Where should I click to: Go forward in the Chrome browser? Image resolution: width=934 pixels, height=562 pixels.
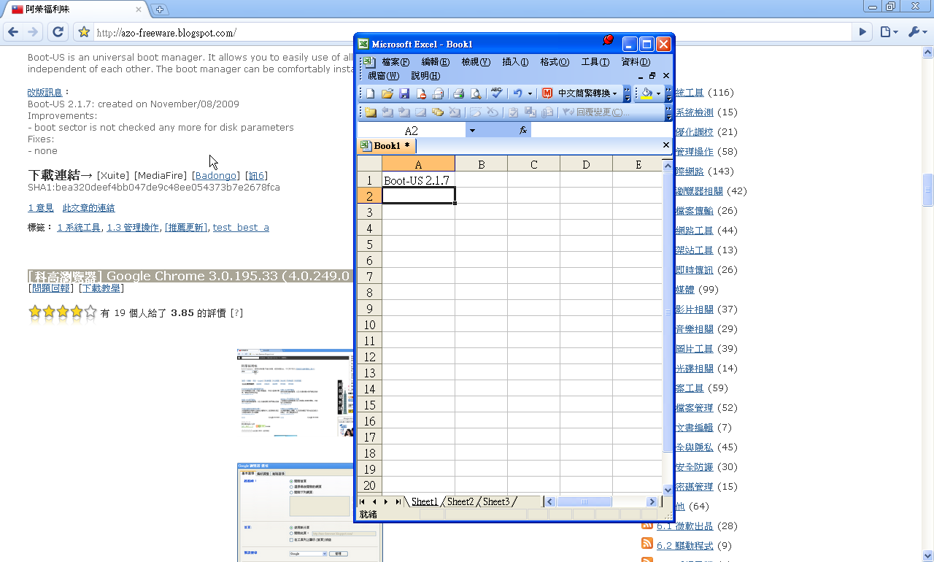tap(33, 32)
